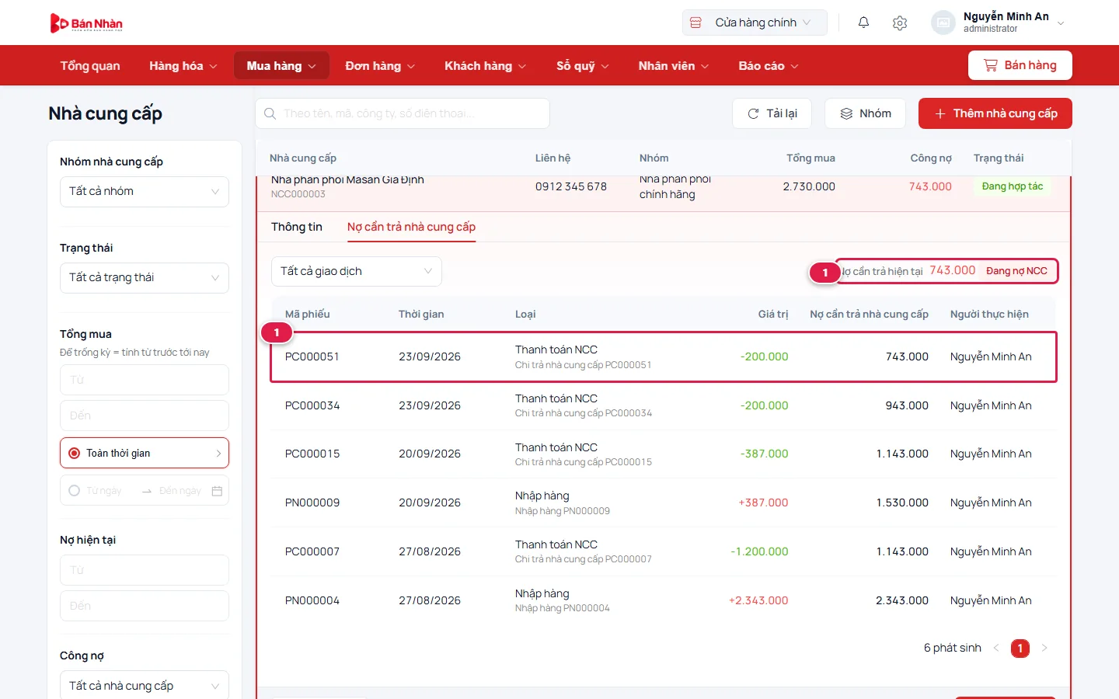Click the search magnifier icon
The height and width of the screenshot is (699, 1119).
(x=270, y=113)
